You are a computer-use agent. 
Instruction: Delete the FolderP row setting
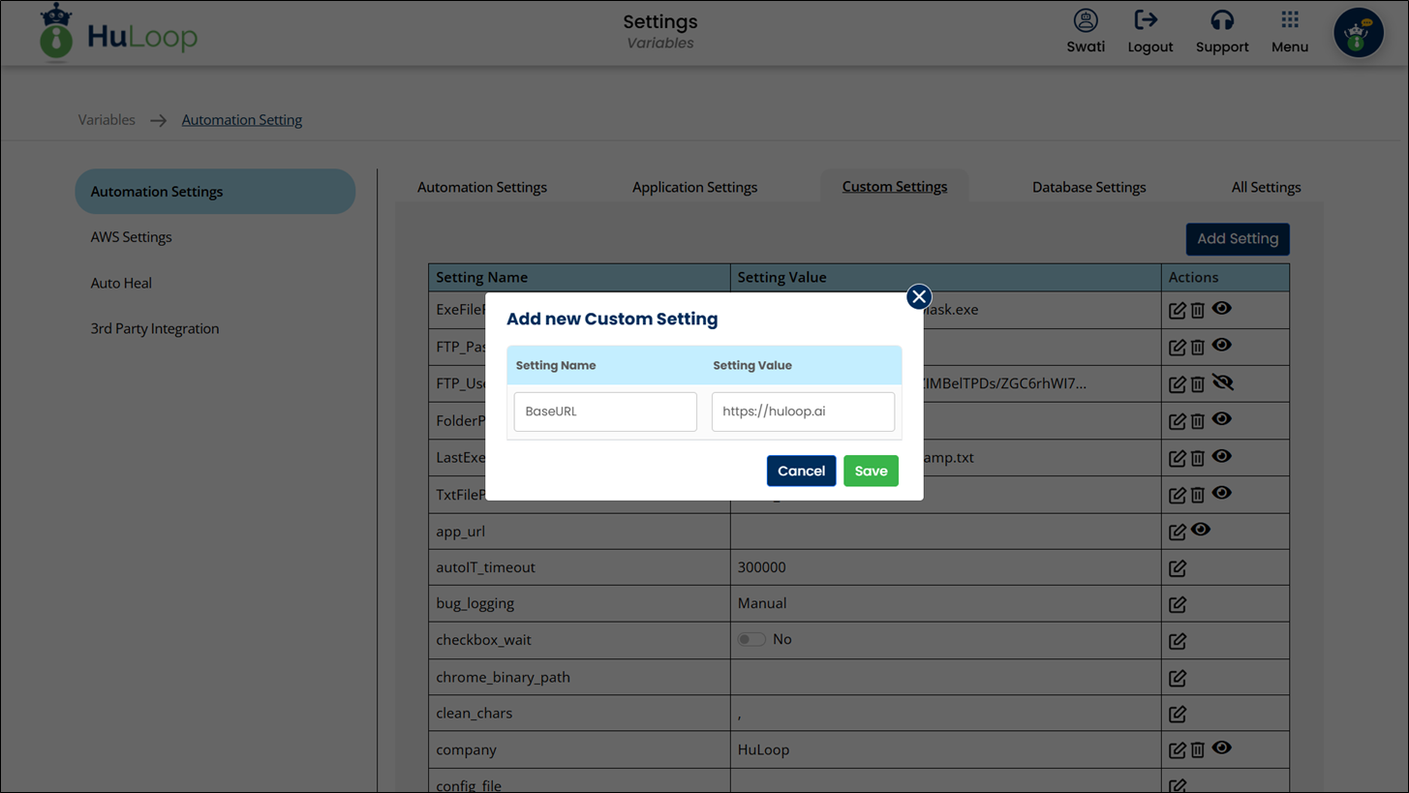tap(1198, 421)
